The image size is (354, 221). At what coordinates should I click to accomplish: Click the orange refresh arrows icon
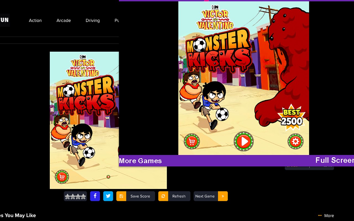[163, 196]
